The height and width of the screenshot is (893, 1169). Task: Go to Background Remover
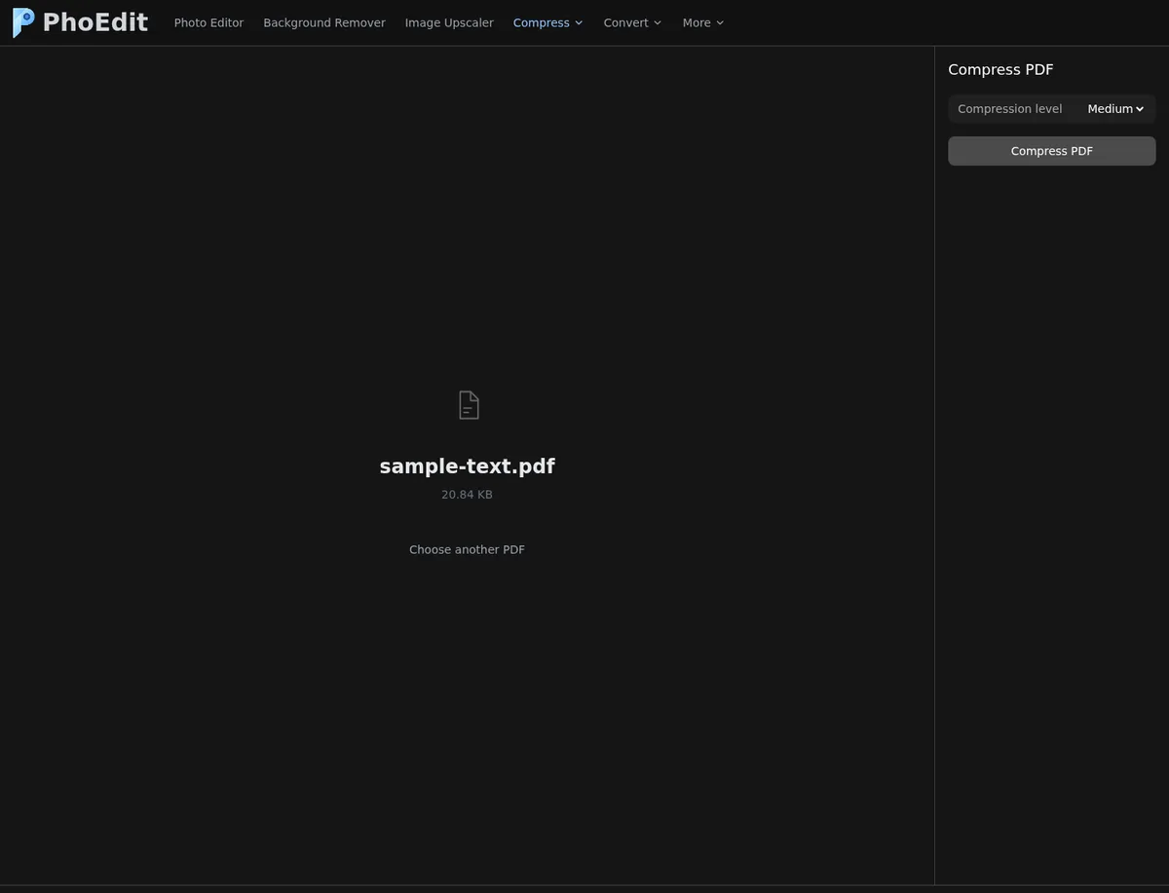point(324,22)
